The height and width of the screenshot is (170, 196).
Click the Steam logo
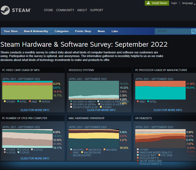(x=16, y=10)
